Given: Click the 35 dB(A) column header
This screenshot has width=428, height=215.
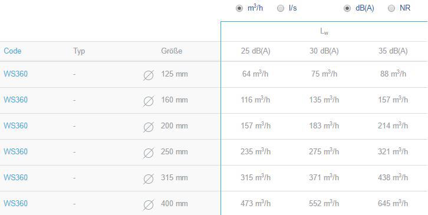Looking at the screenshot, I should [393, 51].
